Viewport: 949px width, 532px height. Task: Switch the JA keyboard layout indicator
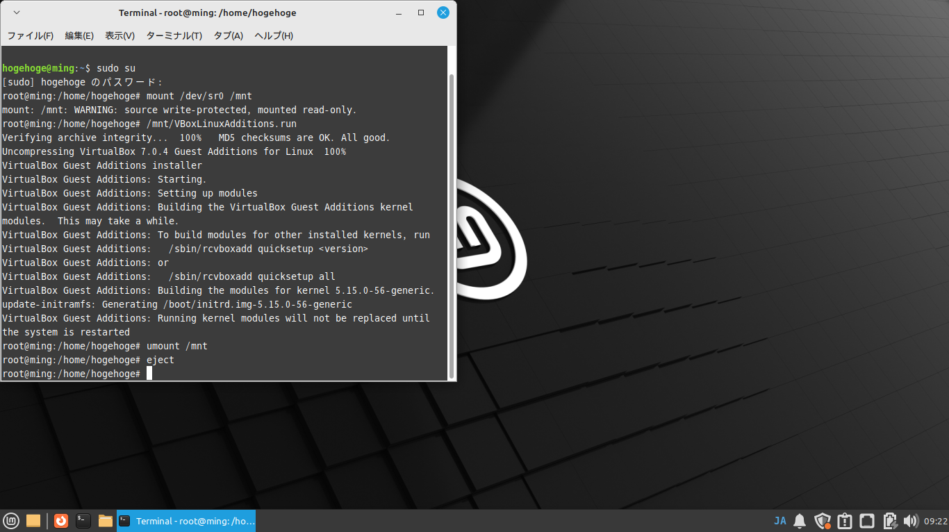click(780, 521)
